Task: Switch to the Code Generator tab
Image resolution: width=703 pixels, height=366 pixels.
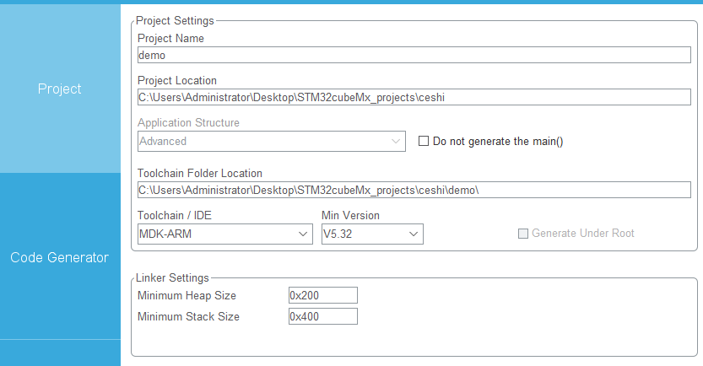Action: [60, 257]
